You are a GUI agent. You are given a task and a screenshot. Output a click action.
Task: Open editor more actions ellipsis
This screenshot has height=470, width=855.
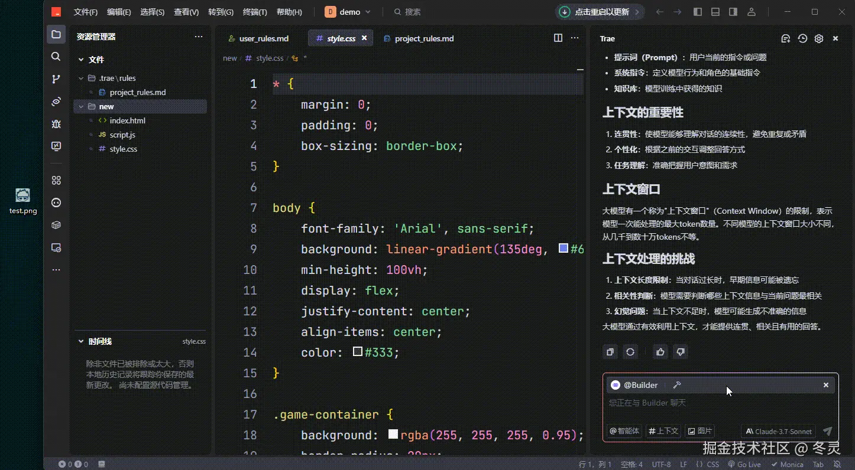coord(574,38)
